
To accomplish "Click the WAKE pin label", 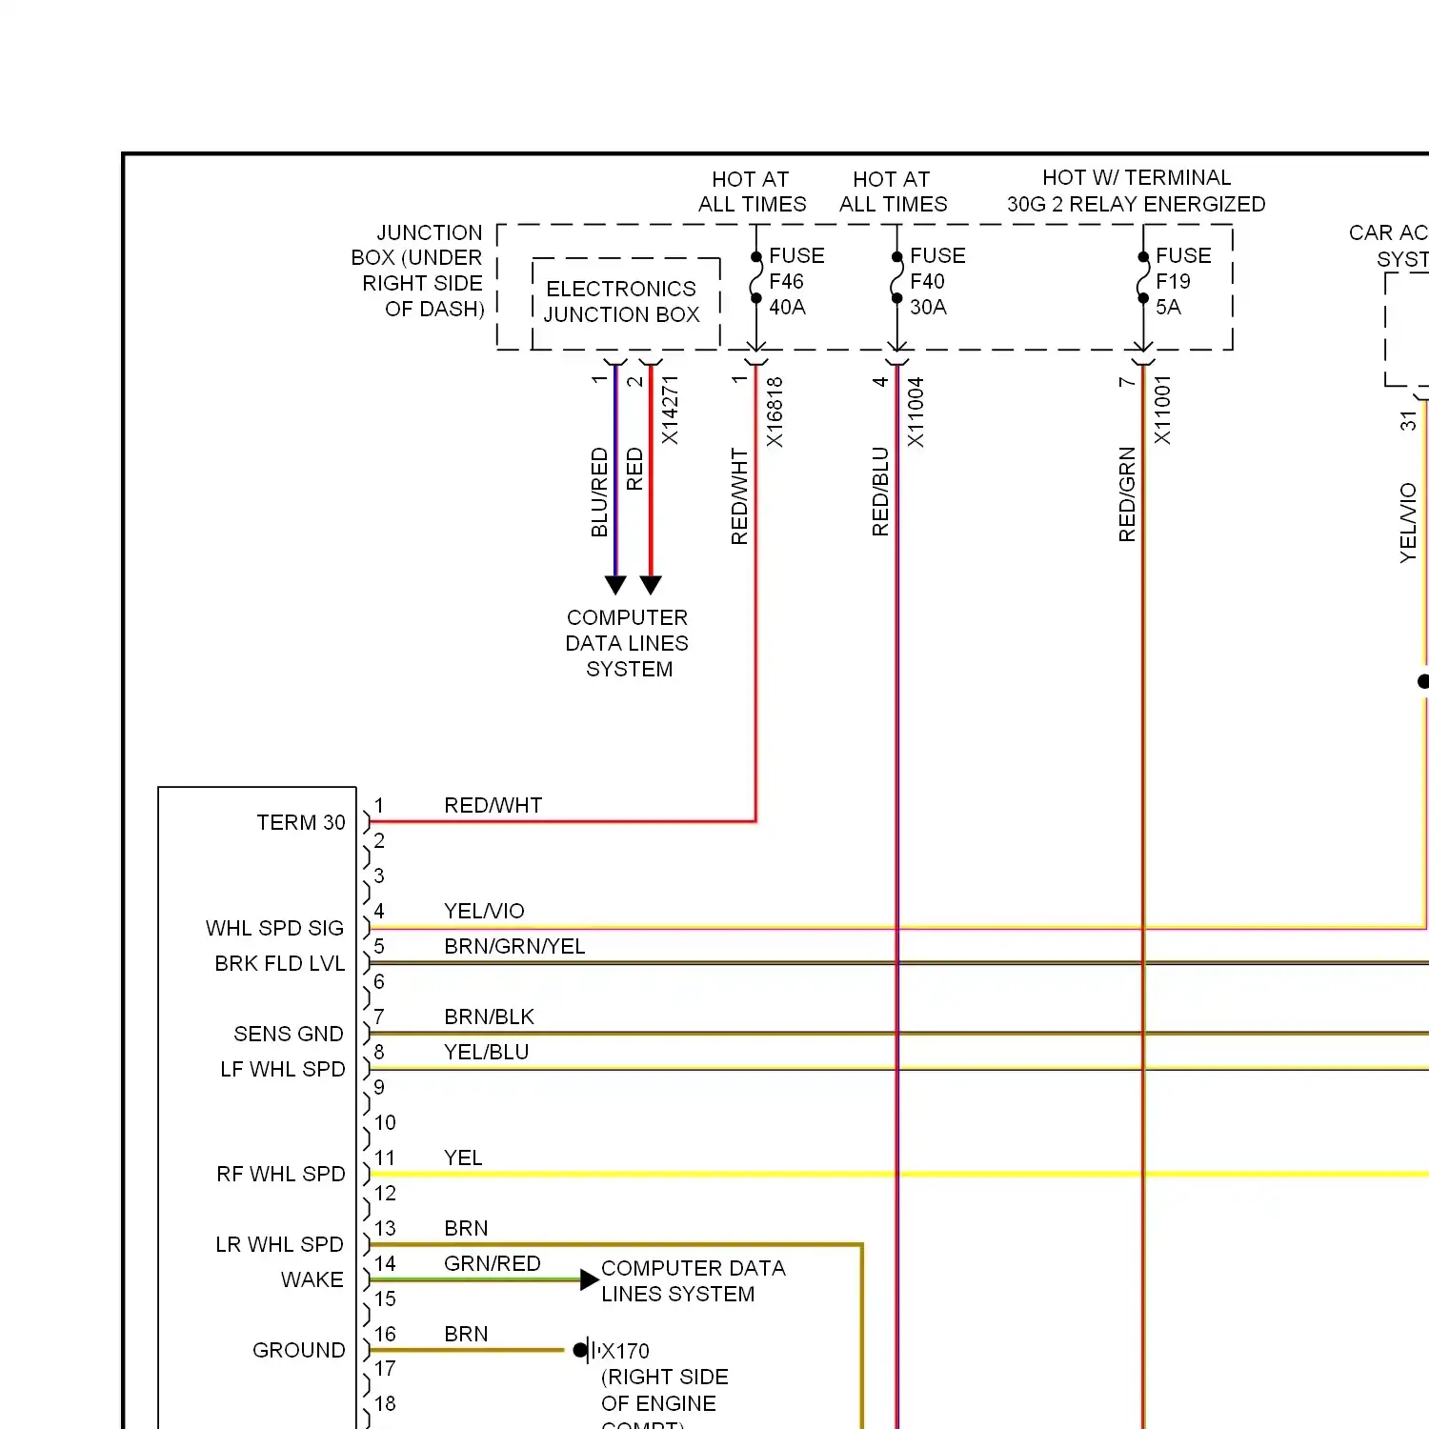I will (312, 1279).
